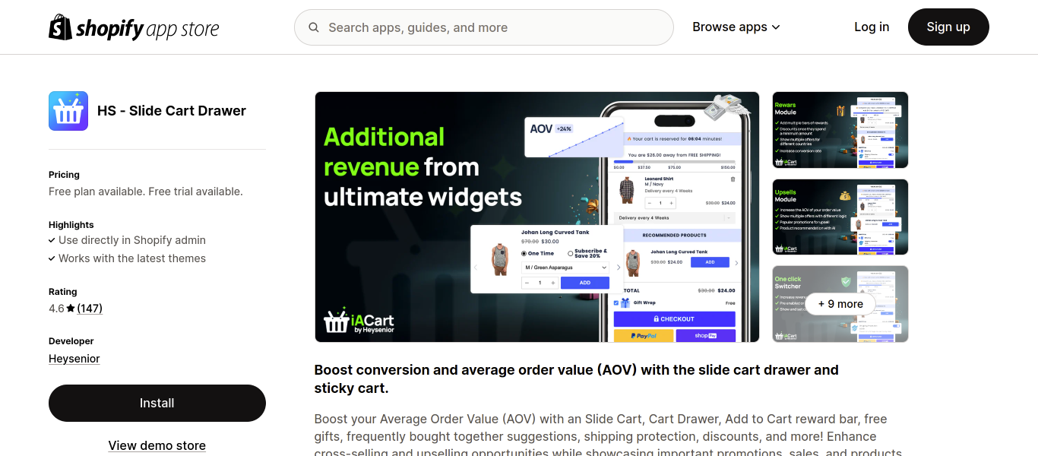Click the iACart logo in main image

pos(359,321)
